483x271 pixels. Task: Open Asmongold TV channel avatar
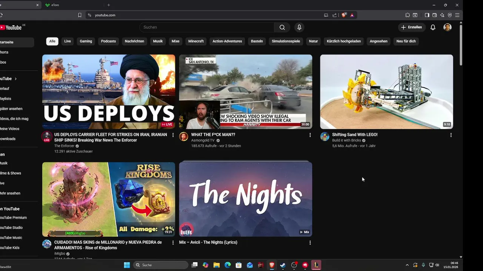[184, 136]
